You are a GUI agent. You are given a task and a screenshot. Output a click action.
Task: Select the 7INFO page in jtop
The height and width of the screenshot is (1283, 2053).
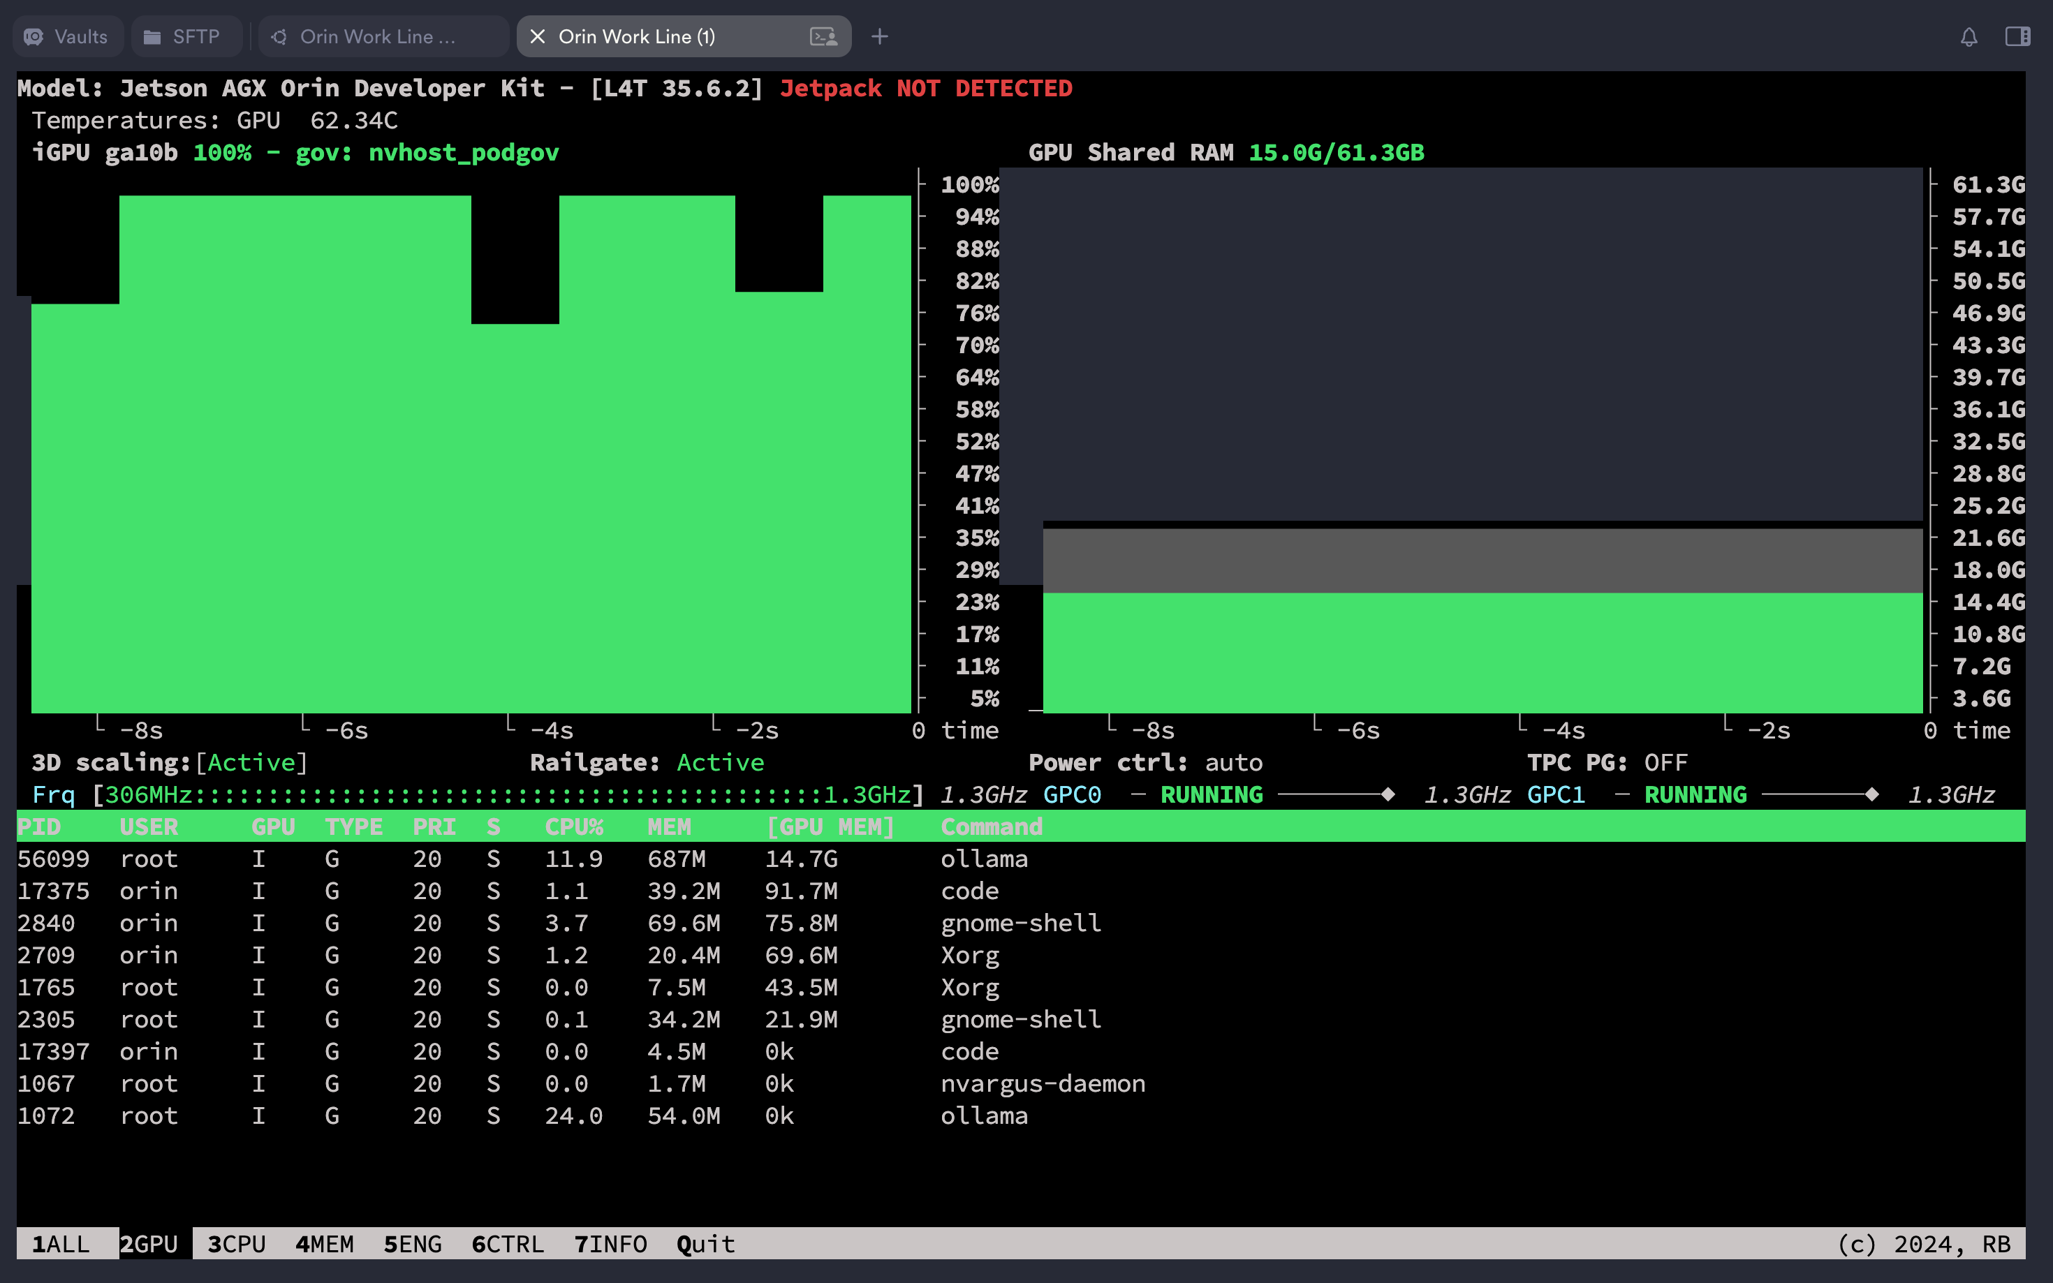[x=610, y=1244]
